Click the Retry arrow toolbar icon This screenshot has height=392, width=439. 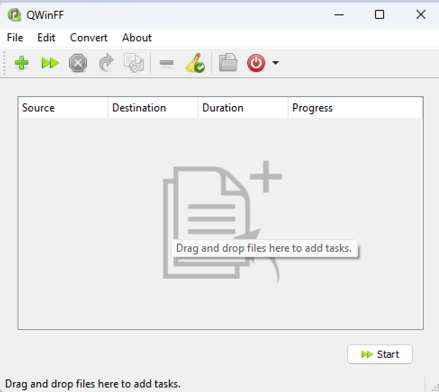pos(106,63)
